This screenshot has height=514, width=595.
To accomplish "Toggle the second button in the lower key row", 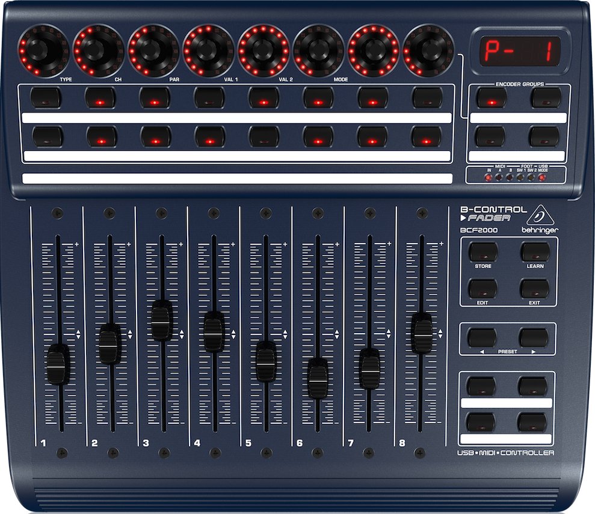I will tap(102, 136).
